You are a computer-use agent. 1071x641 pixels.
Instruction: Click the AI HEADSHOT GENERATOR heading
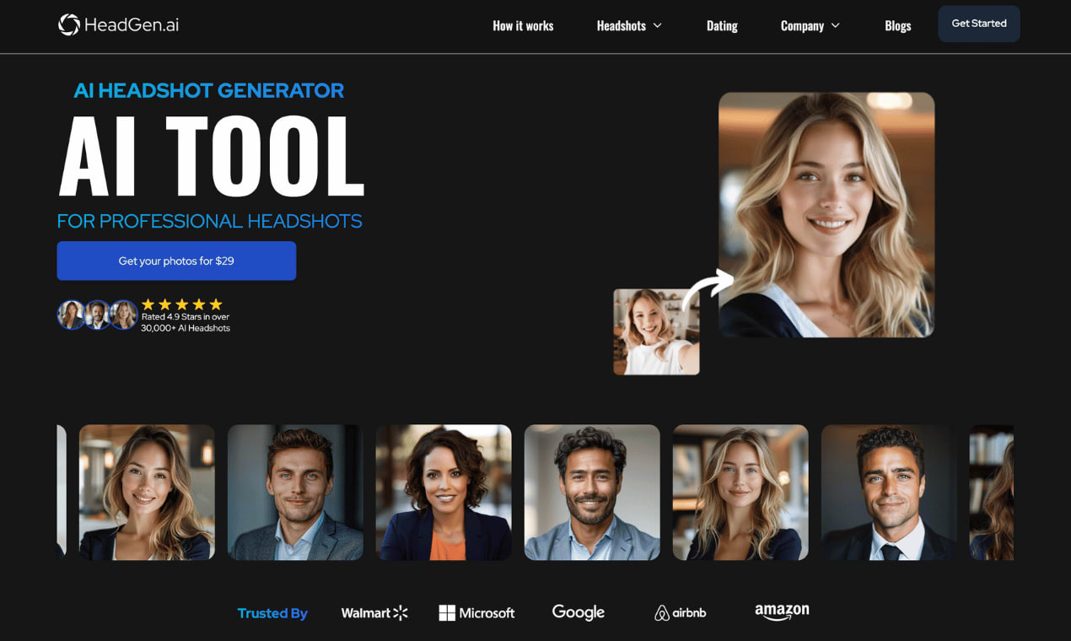click(x=208, y=90)
